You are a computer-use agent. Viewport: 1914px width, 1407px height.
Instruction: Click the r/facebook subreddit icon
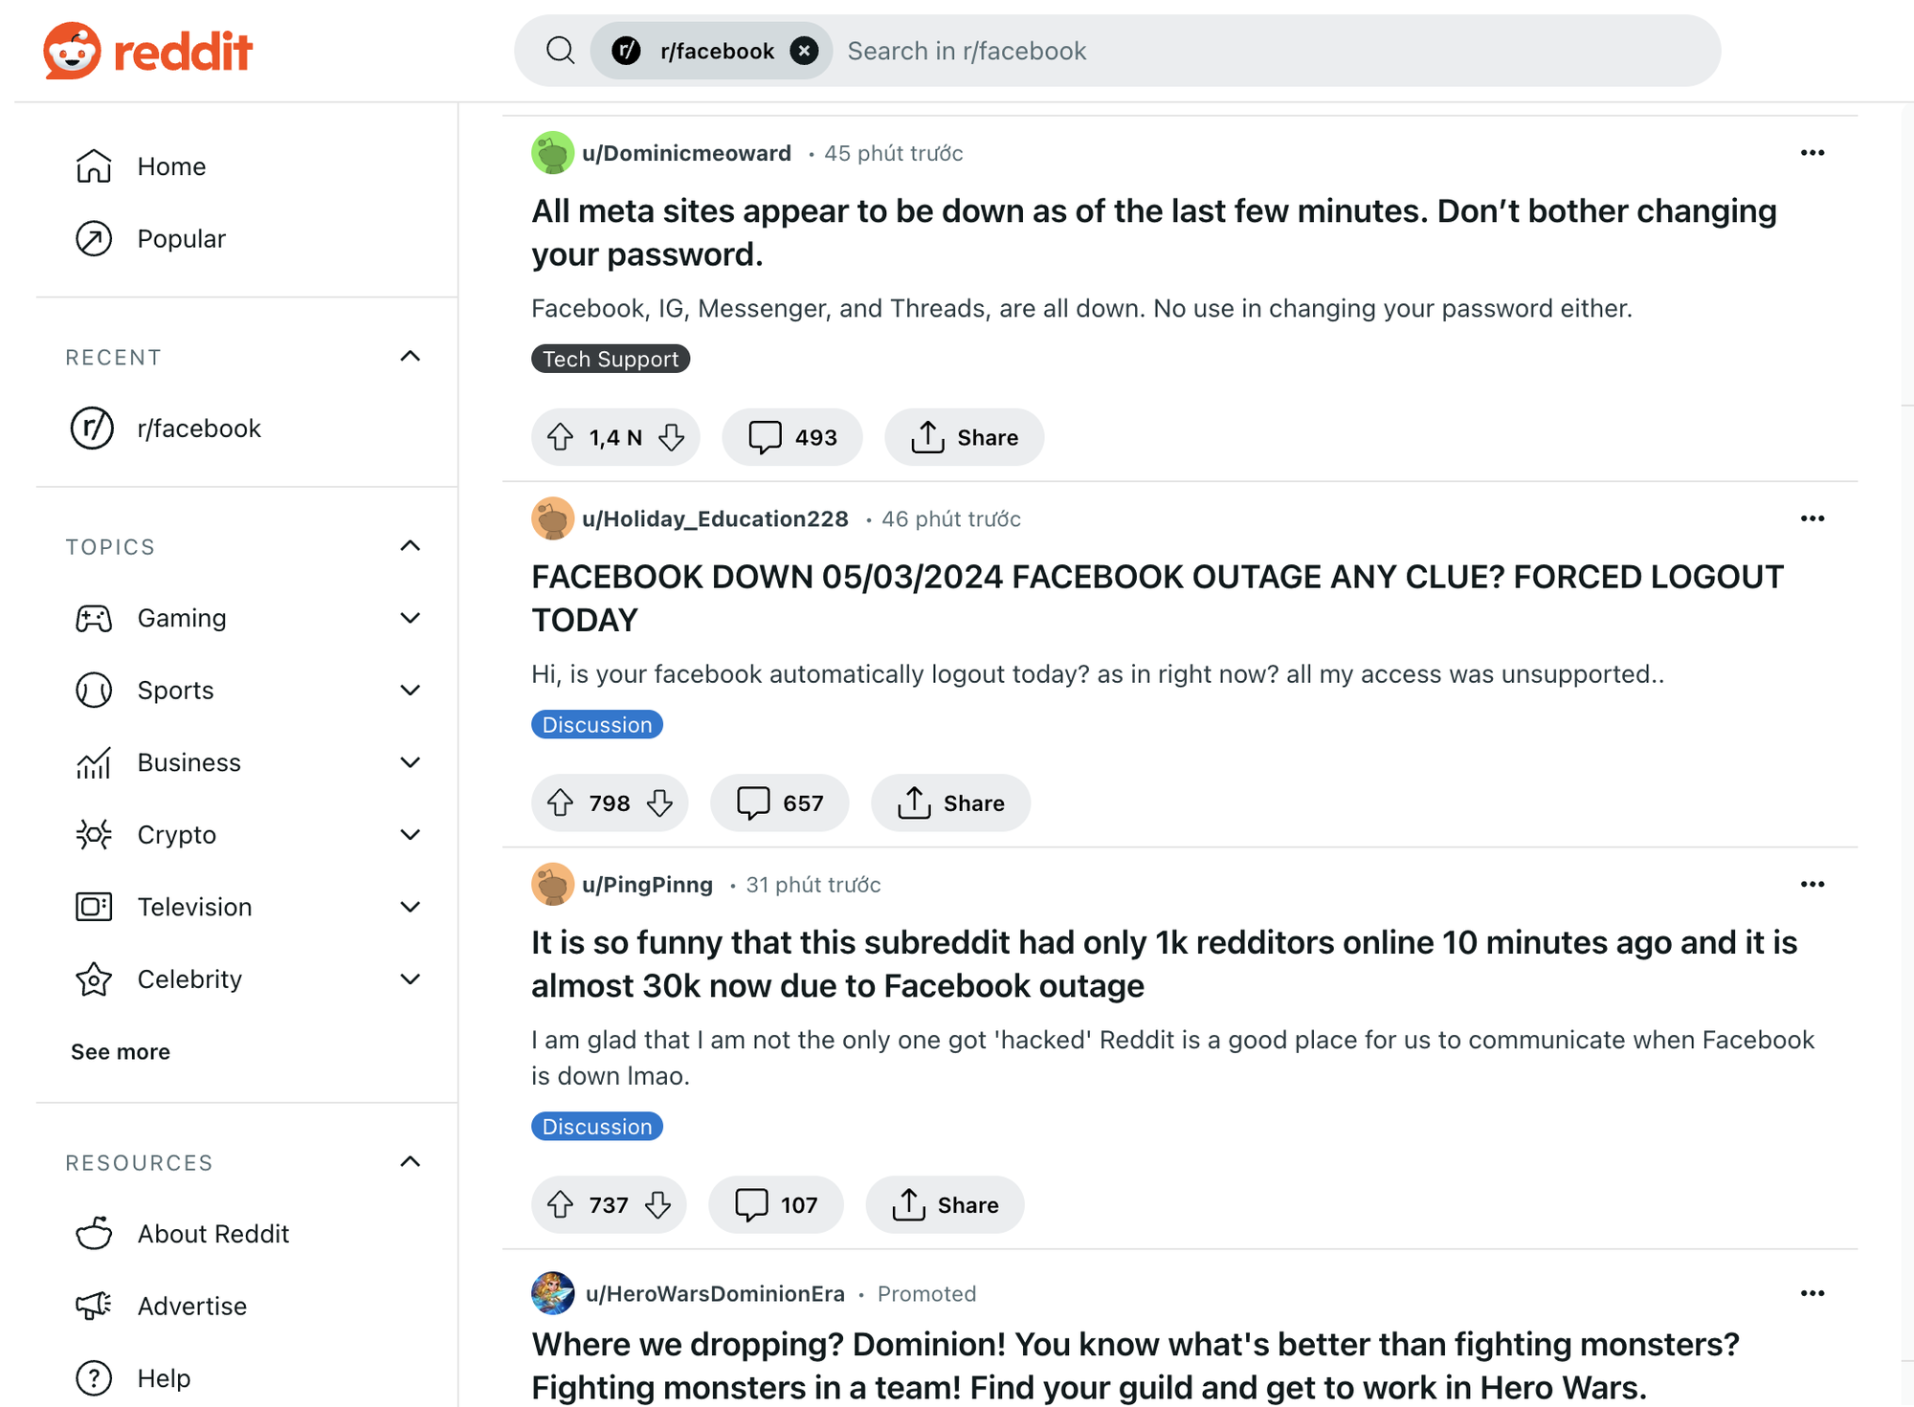(x=97, y=429)
